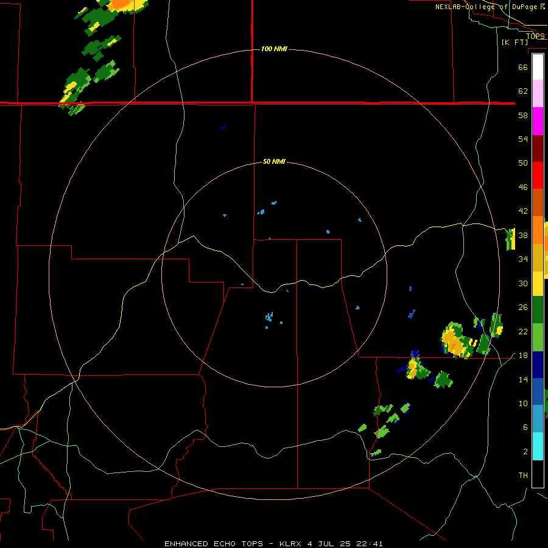Click the legend label 'TH'
The width and height of the screenshot is (548, 548).
[x=523, y=476]
